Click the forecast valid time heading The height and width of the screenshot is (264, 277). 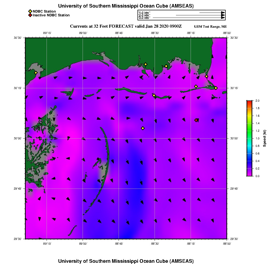point(126,26)
